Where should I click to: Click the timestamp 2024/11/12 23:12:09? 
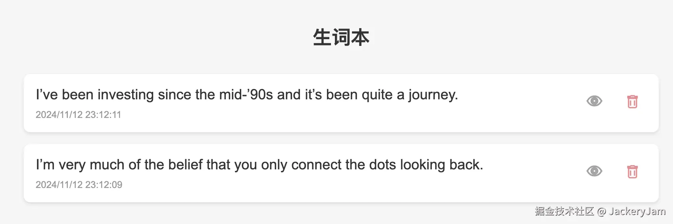[x=79, y=185]
